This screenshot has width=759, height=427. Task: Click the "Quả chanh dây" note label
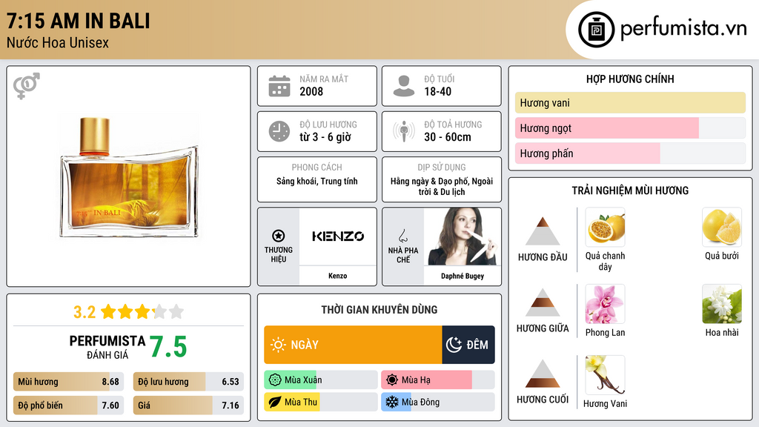605,262
